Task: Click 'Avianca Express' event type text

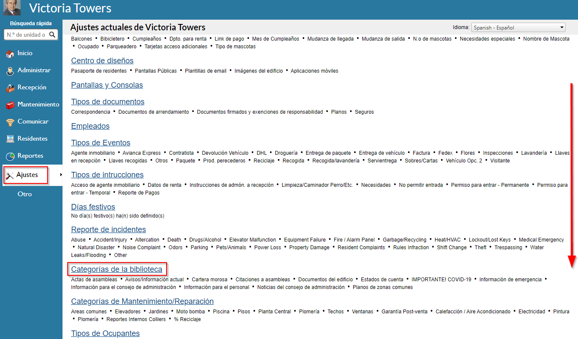Action: [142, 153]
